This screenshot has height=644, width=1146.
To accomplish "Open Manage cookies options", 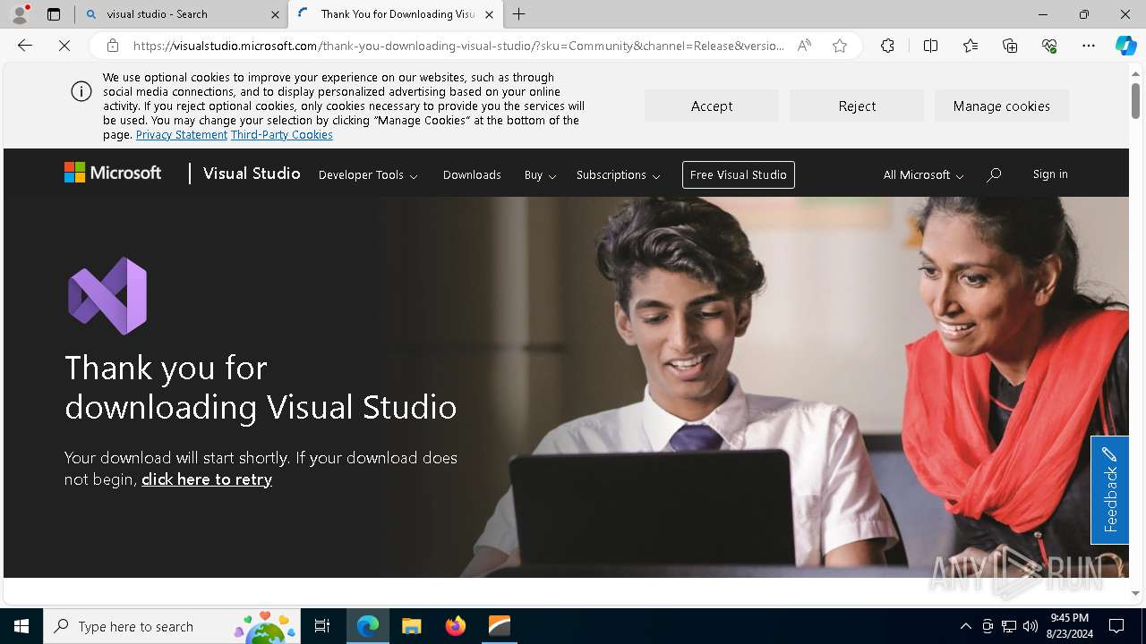I will click(1002, 106).
